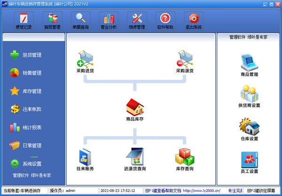Screen dimensions: 282x196
Task: Close the application window
Action: [278, 4]
